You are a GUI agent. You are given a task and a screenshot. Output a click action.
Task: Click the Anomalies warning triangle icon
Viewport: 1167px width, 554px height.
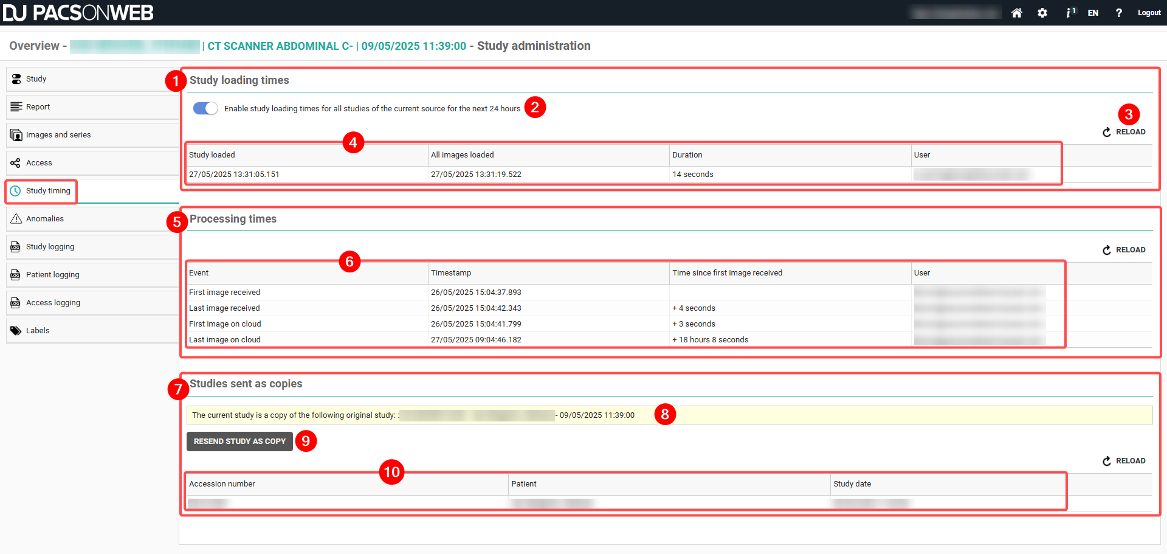tap(16, 219)
